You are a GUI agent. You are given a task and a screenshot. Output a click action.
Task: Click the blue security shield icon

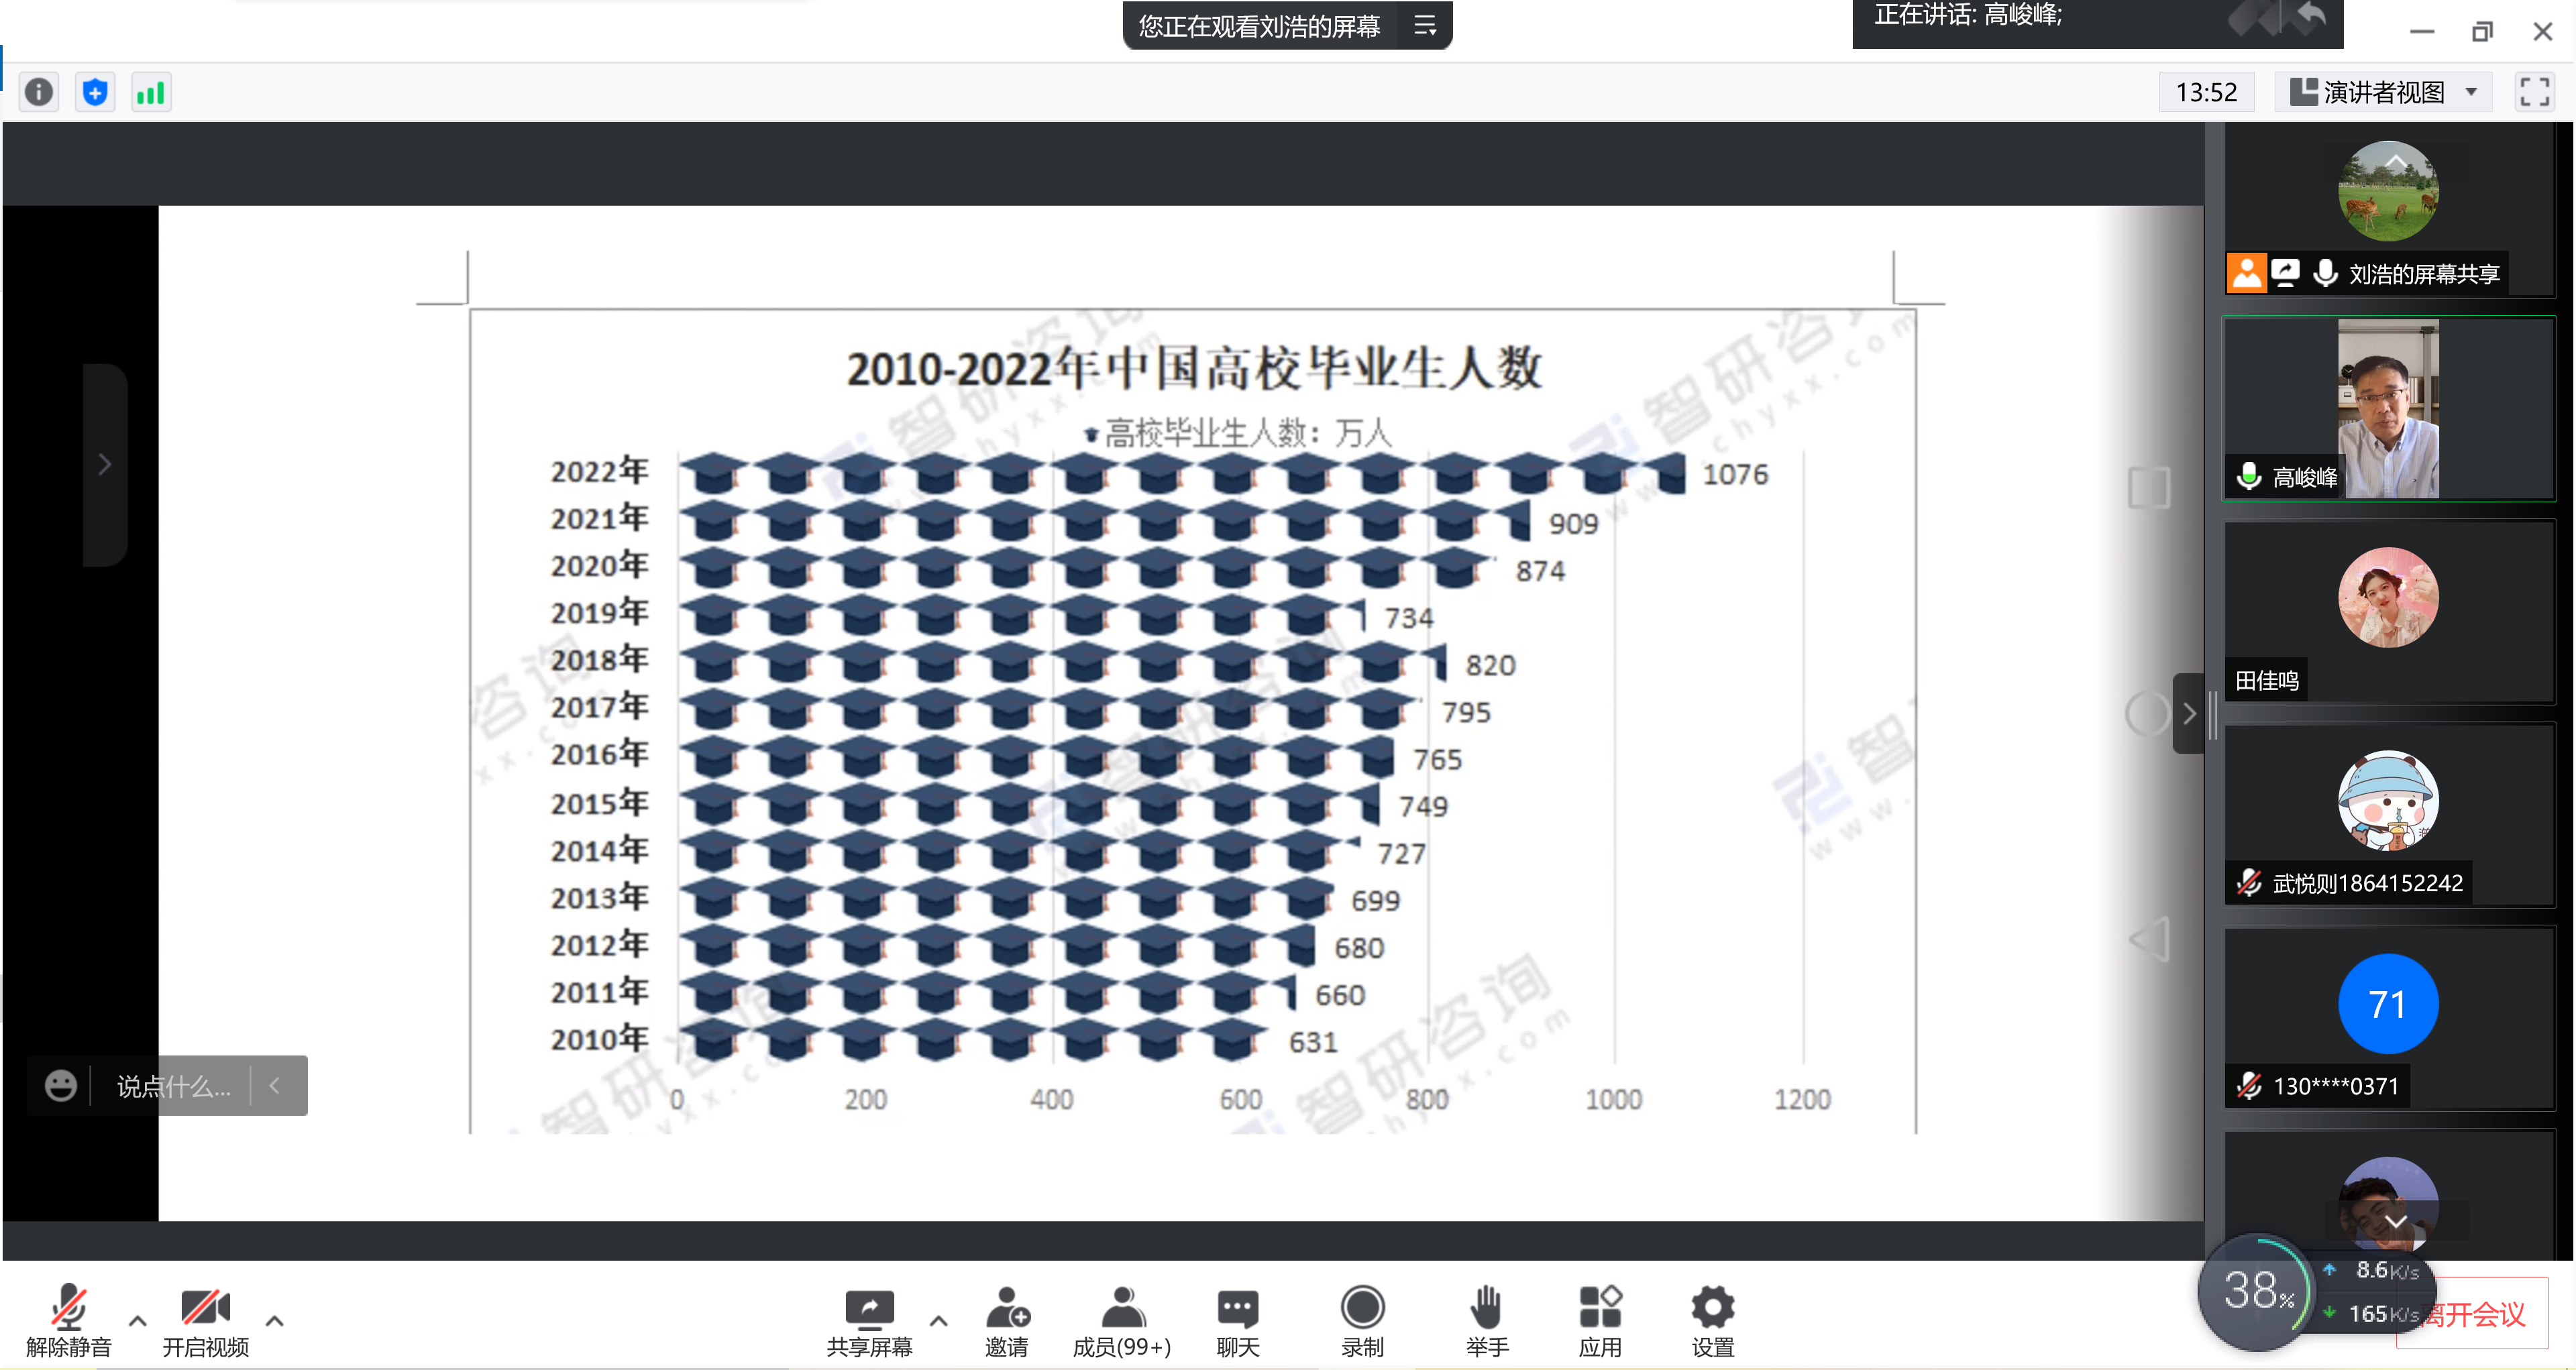pos(95,93)
